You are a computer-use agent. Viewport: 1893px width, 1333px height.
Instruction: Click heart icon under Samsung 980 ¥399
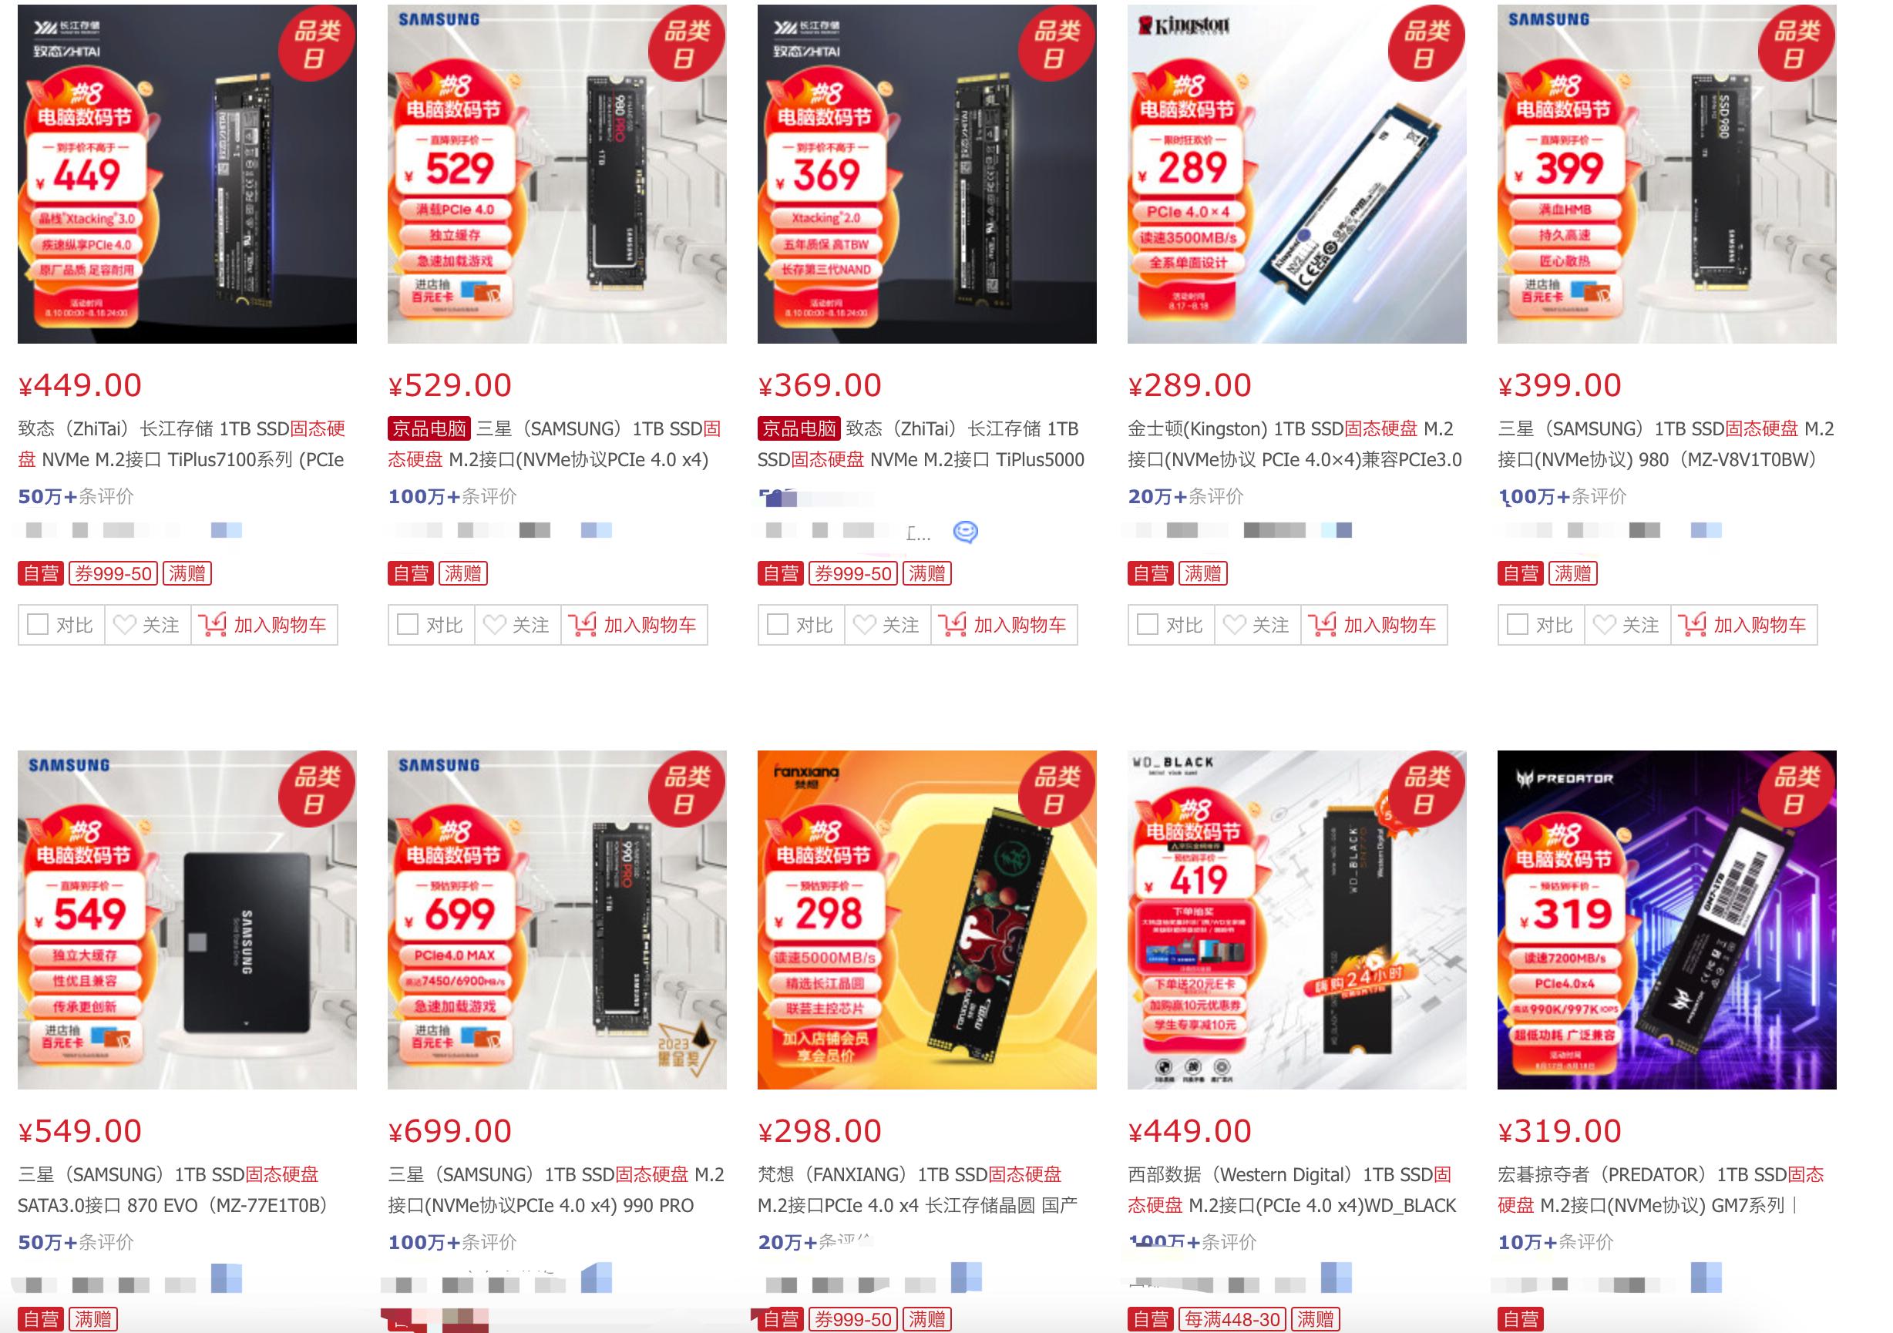pyautogui.click(x=1605, y=625)
